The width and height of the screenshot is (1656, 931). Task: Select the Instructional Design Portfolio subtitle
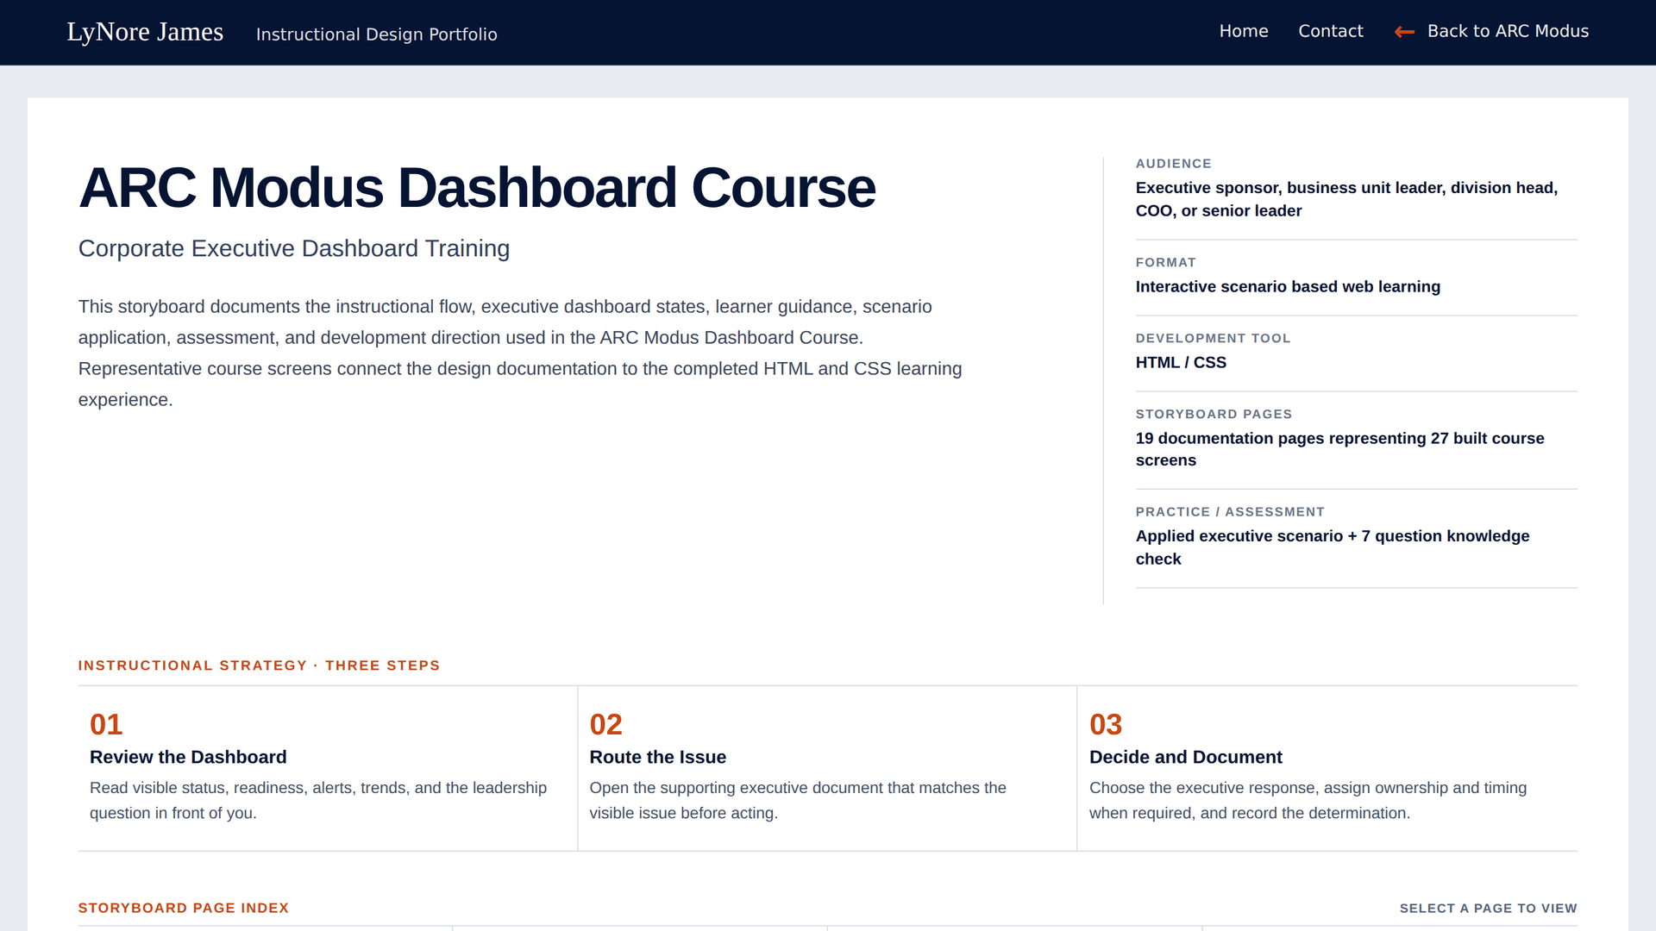(377, 34)
